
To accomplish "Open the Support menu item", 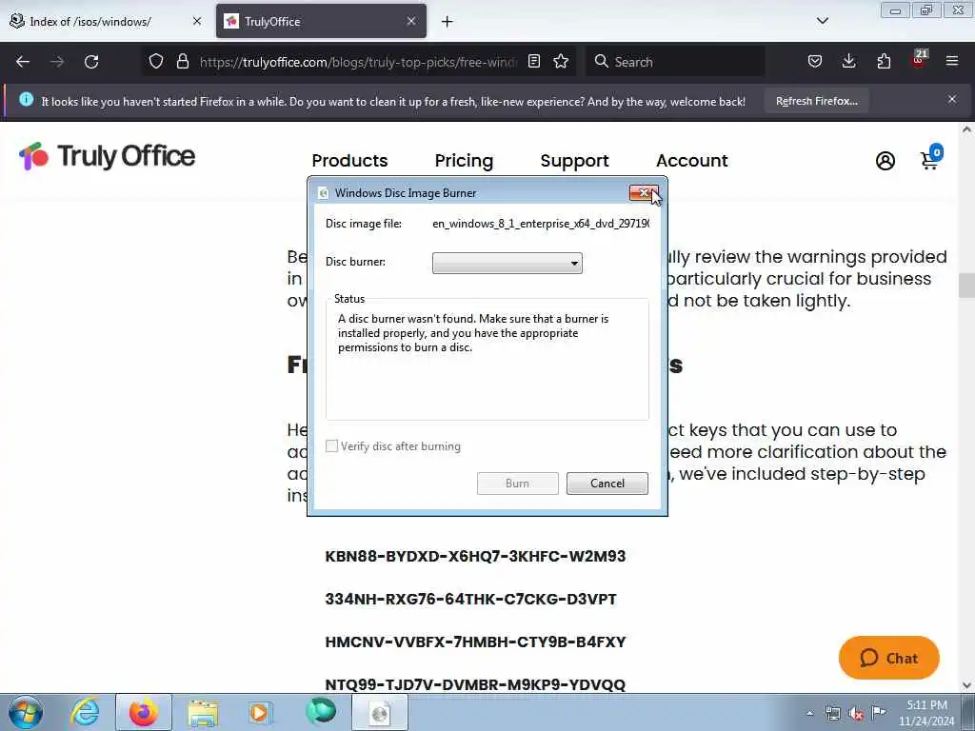I will (x=574, y=160).
